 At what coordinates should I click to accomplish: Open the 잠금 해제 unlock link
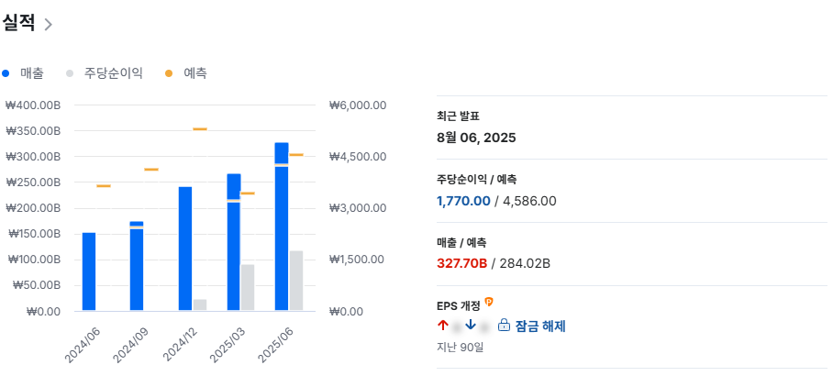[539, 326]
